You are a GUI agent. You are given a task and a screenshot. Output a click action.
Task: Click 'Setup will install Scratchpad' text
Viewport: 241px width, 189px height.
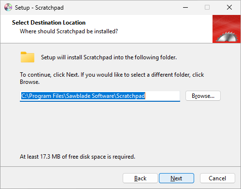[x=109, y=57]
